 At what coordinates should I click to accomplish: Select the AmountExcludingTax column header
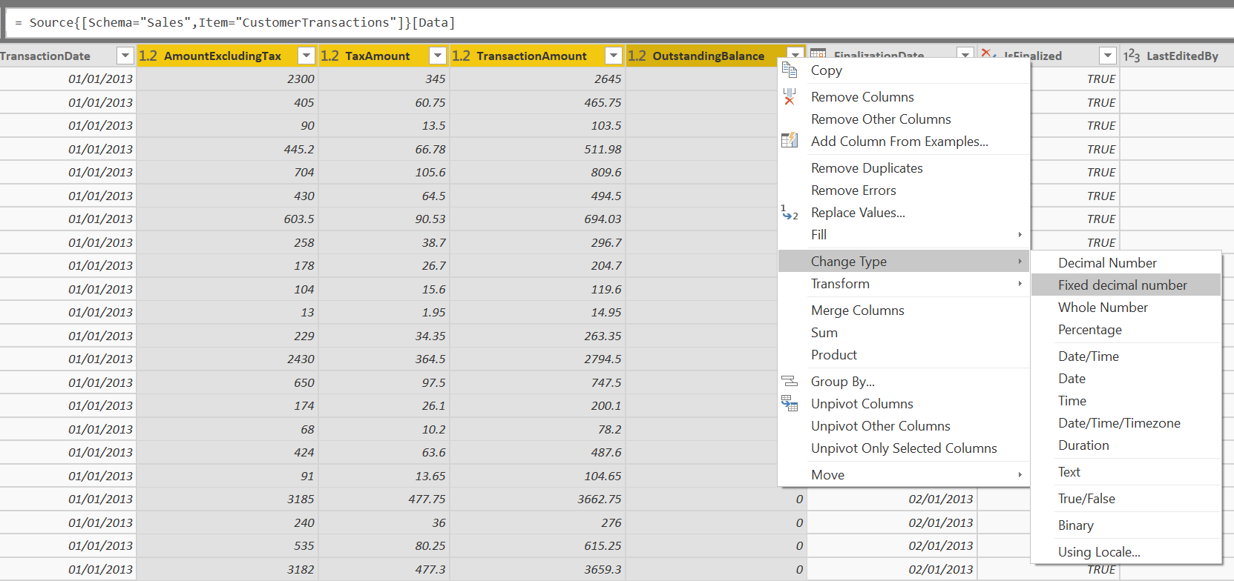227,56
